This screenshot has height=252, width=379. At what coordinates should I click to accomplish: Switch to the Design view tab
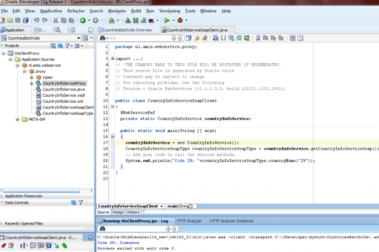pyautogui.click(x=118, y=212)
